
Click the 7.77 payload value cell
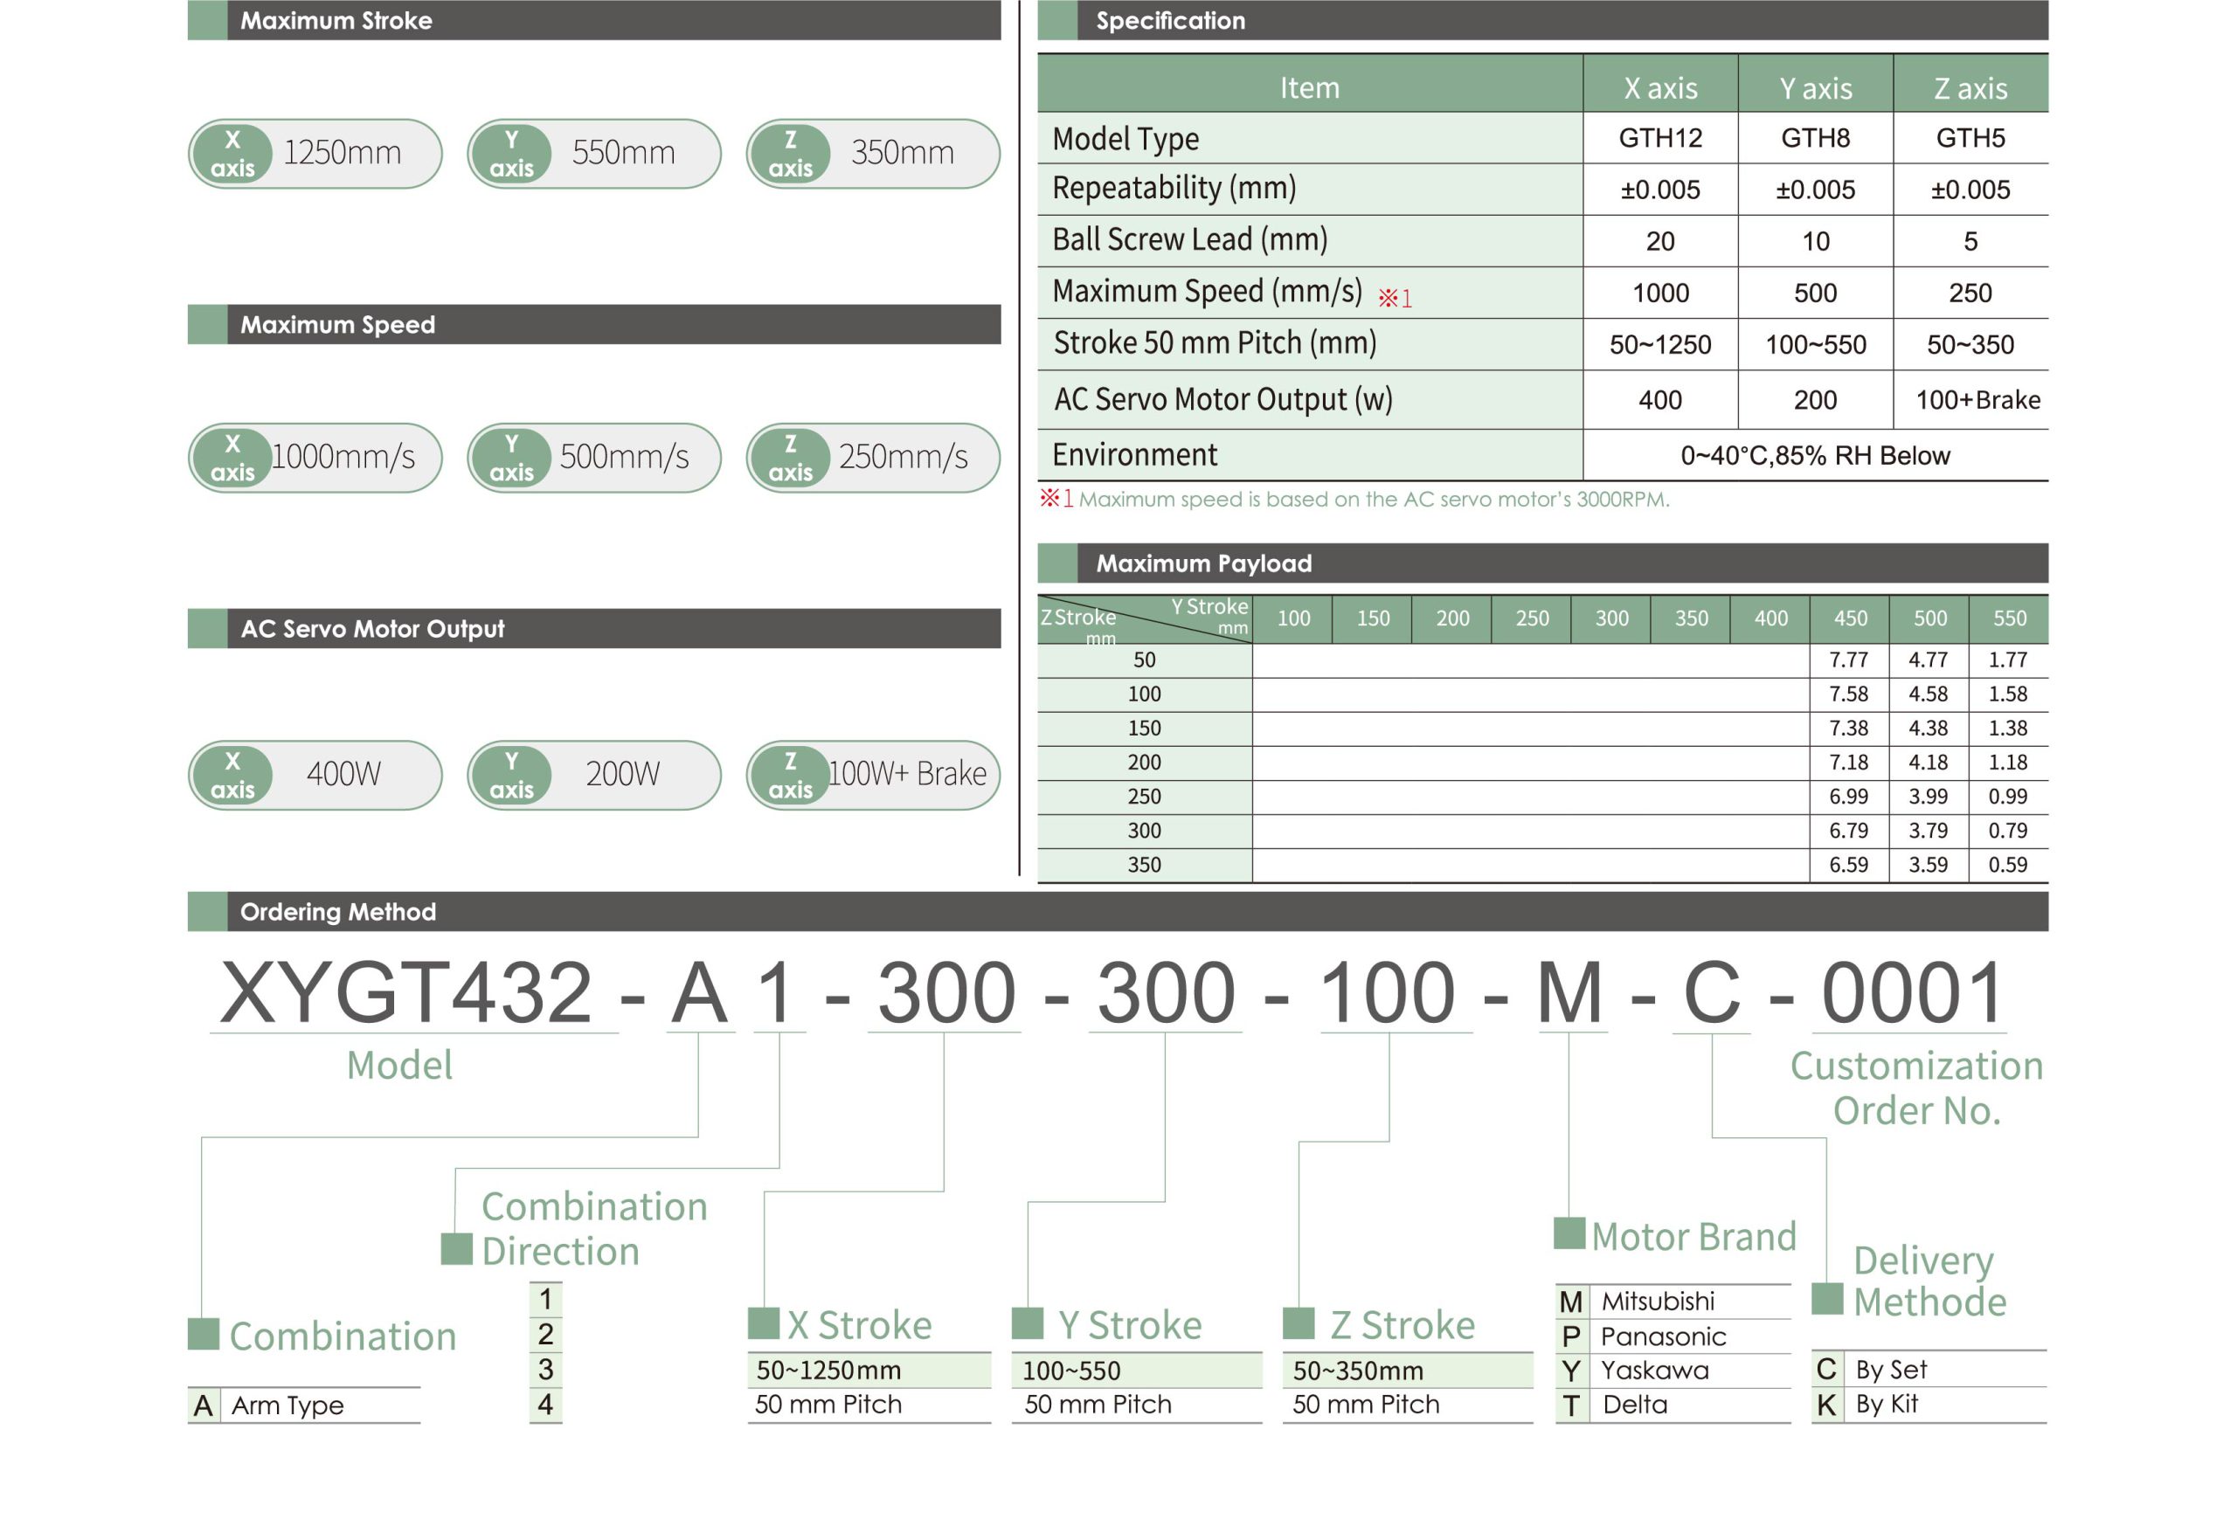(x=1847, y=660)
